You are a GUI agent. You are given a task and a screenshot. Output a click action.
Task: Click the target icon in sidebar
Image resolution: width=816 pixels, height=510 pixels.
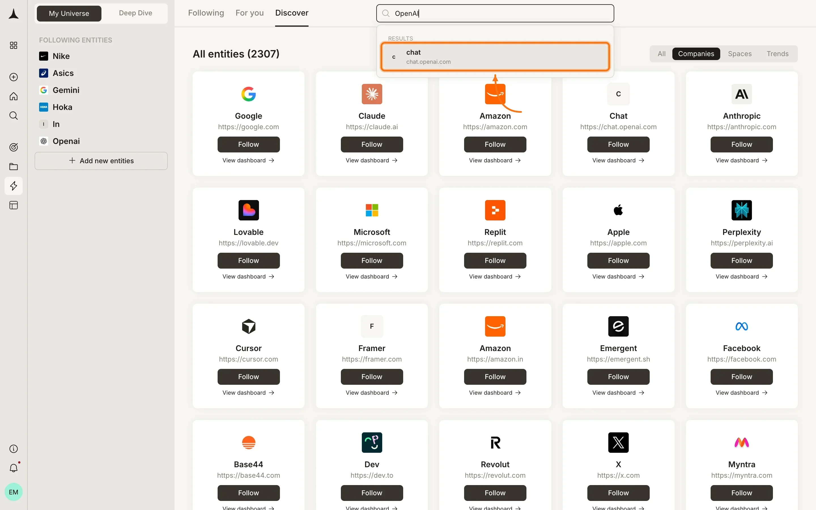(x=14, y=147)
